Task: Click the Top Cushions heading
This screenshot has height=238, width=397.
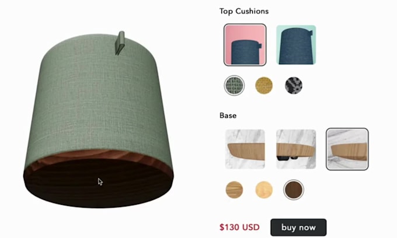Action: tap(244, 11)
